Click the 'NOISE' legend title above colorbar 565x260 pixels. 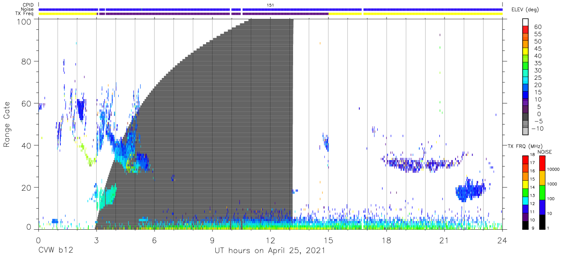[544, 152]
